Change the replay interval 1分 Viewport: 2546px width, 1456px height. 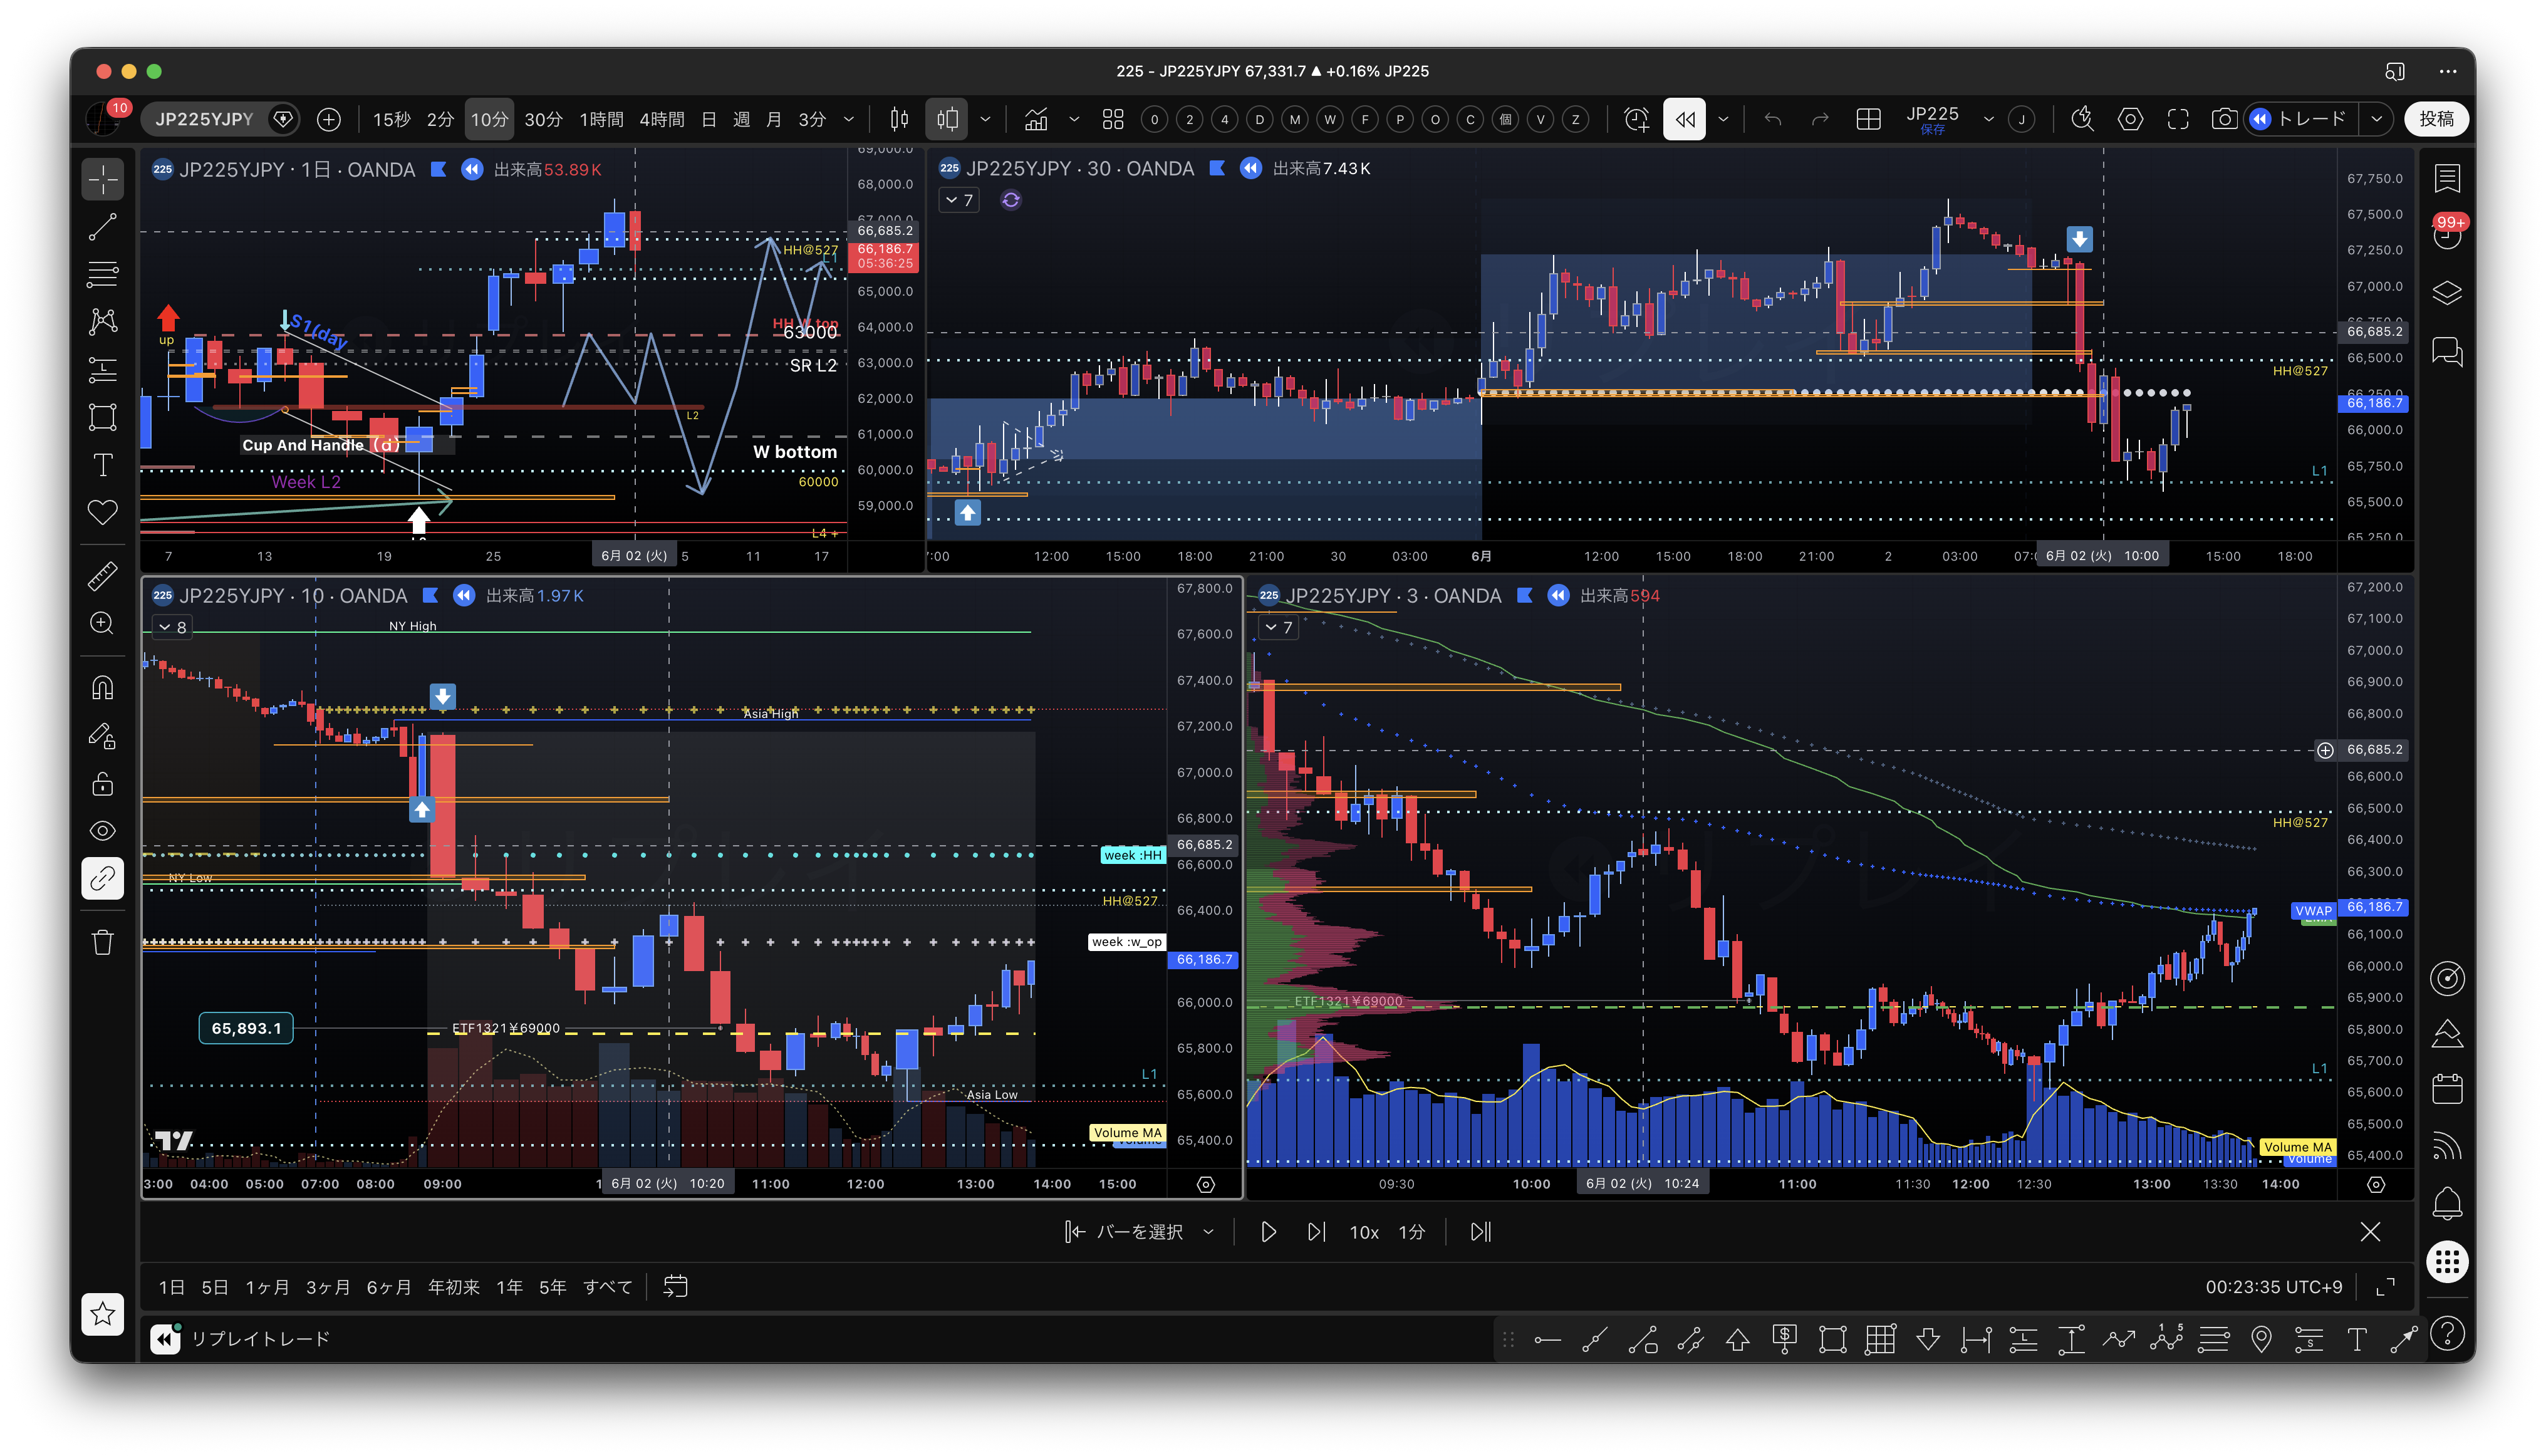click(x=1411, y=1232)
